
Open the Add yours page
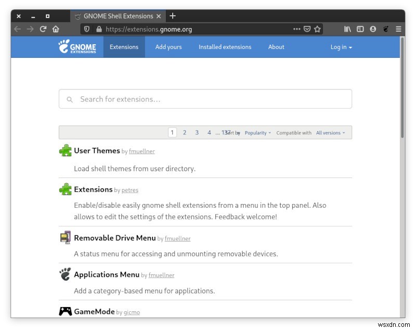[x=168, y=47]
